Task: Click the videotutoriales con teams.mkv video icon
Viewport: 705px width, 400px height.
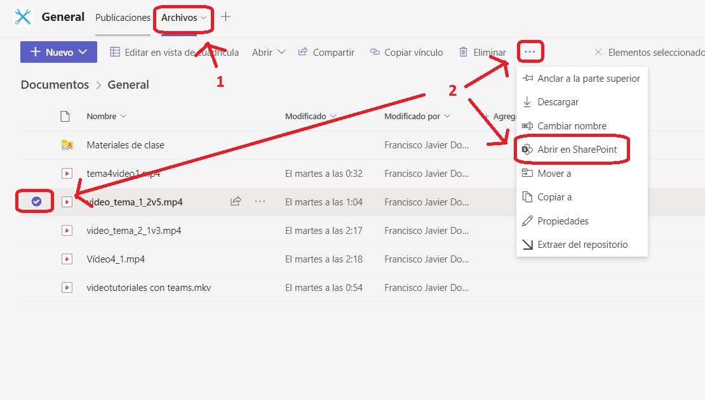Action: pos(67,288)
